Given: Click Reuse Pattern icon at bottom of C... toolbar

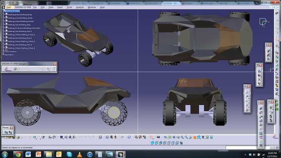Looking at the screenshot, I should click(x=261, y=145).
